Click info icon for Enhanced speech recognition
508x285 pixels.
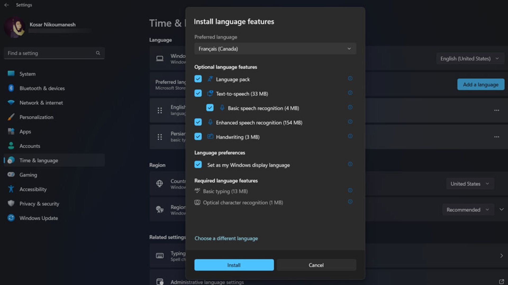(350, 122)
